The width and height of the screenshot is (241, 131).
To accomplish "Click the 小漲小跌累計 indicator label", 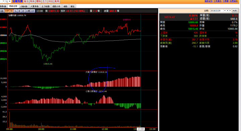I will [x=96, y=91].
